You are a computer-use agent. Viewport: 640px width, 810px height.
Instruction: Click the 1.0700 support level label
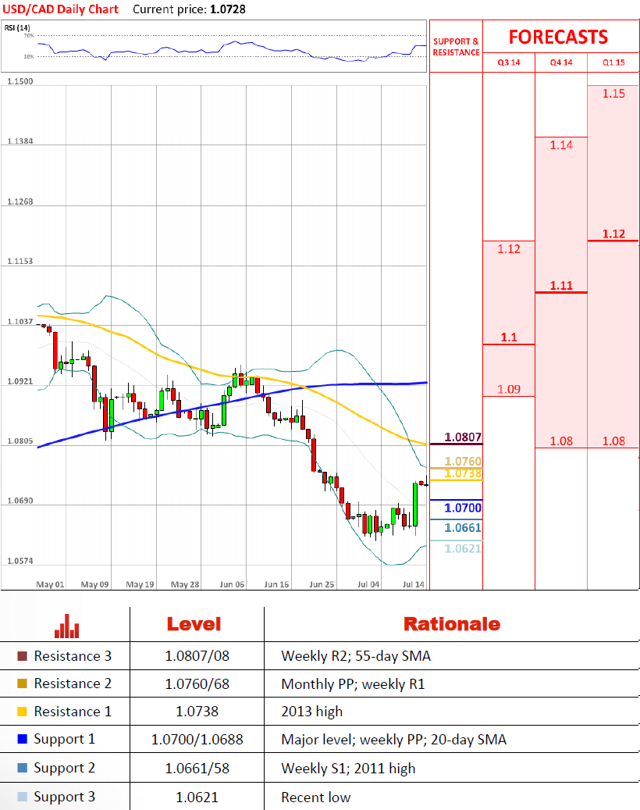pos(463,508)
